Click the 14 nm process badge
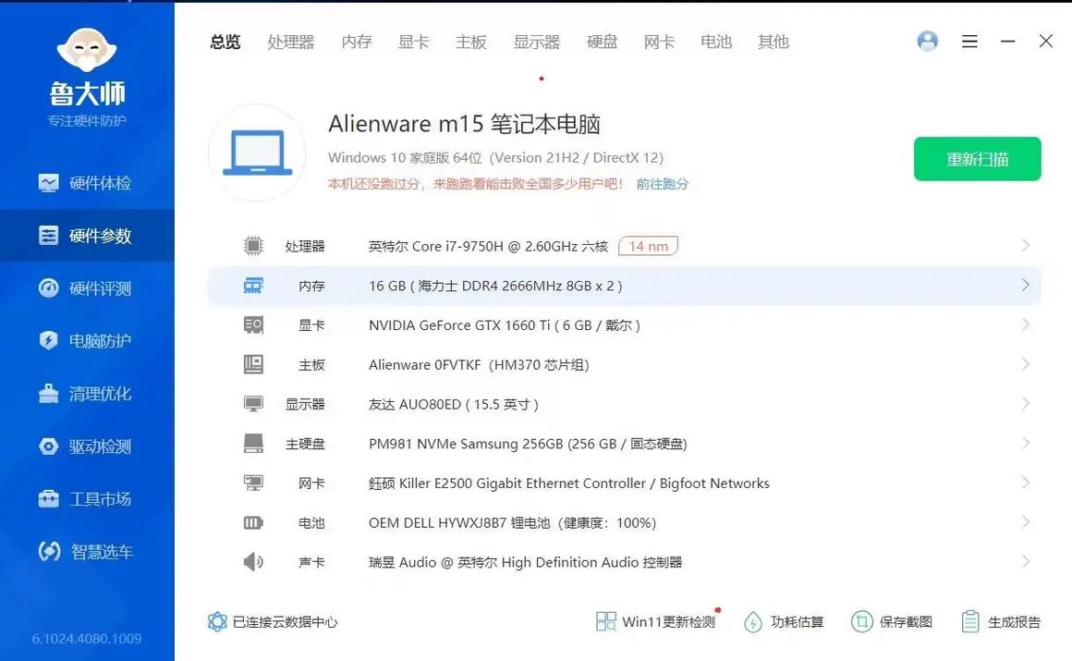1072x661 pixels. pos(648,246)
